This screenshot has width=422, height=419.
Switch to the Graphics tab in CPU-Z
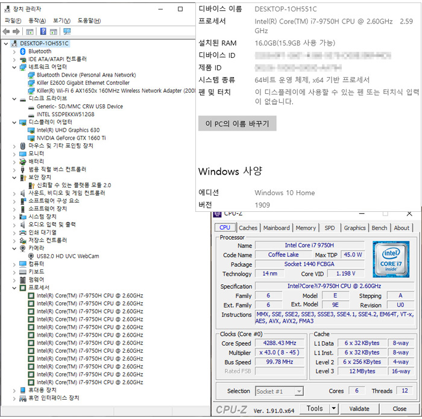[x=354, y=228]
